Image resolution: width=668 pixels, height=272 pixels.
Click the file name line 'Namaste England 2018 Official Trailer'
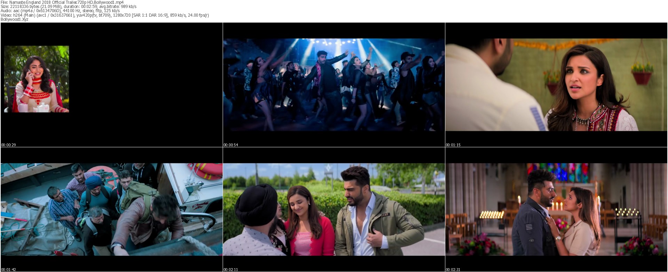click(62, 2)
